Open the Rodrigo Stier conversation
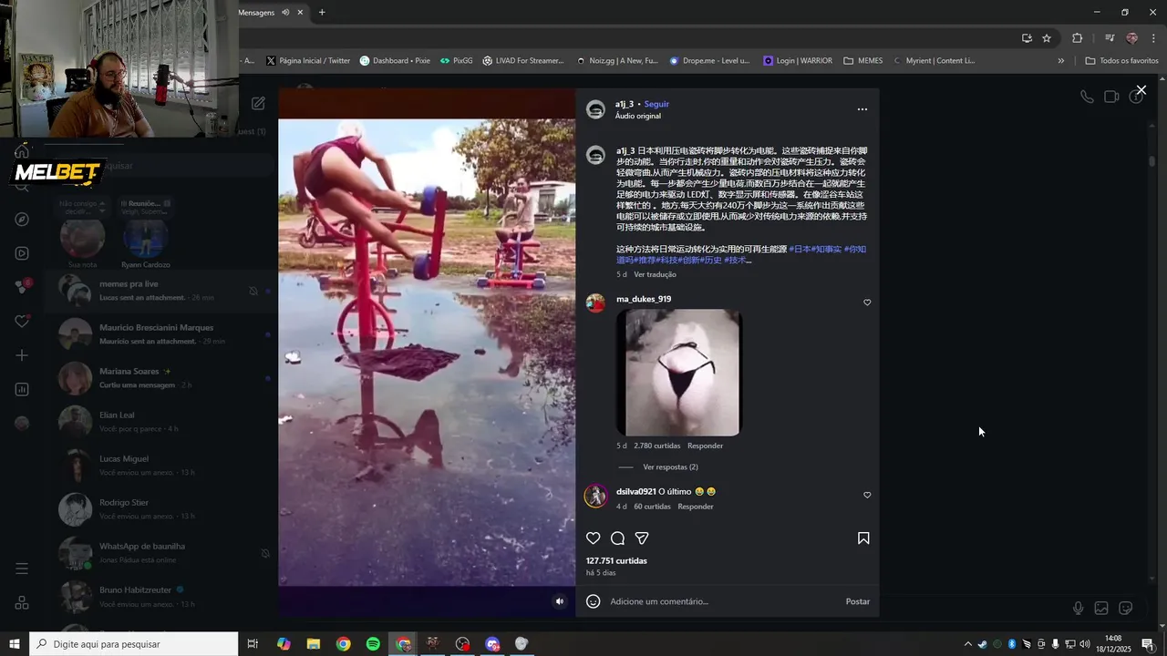The height and width of the screenshot is (656, 1167). 160,509
